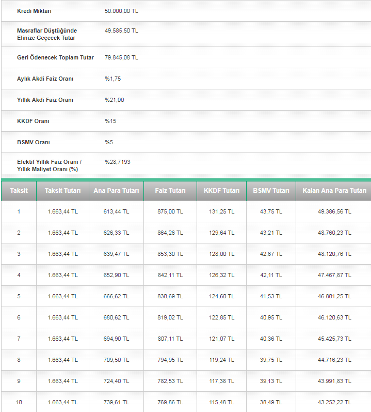
Task: Click the KKDF Oranı %15 value
Action: [110, 121]
